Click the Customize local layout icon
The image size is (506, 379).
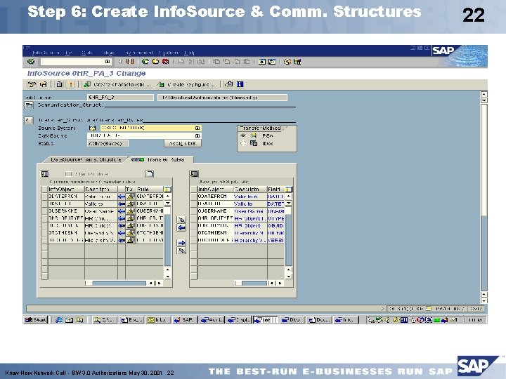[297, 61]
